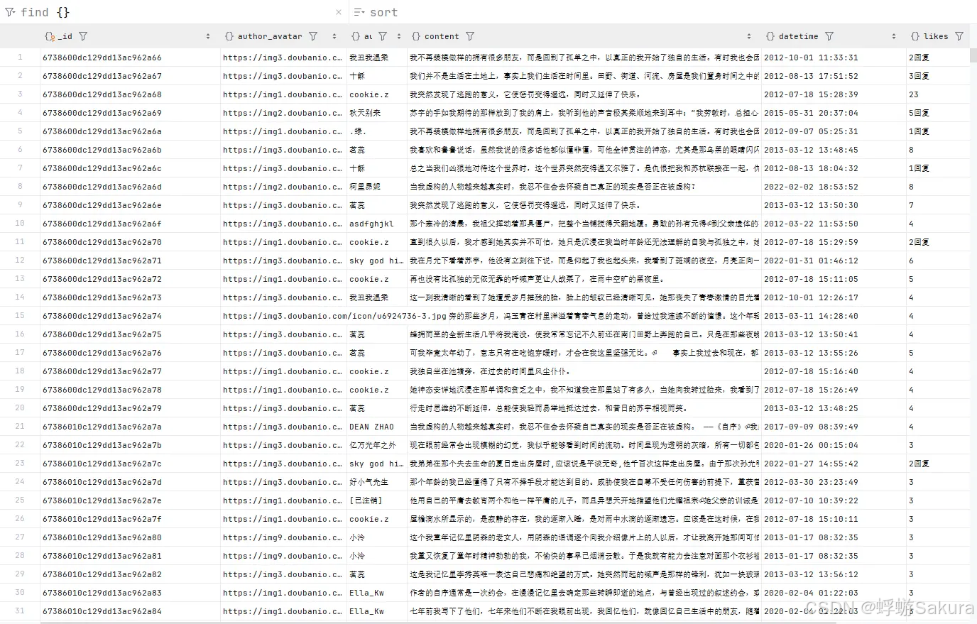Viewport: 977px width, 624px height.
Task: Select datetime cell 2012-09-07 05:25:31
Action: [833, 131]
